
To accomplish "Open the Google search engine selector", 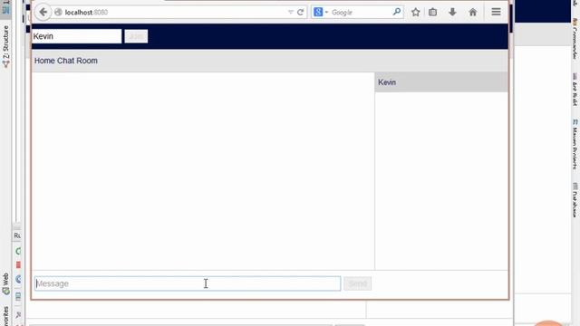I will click(x=320, y=12).
